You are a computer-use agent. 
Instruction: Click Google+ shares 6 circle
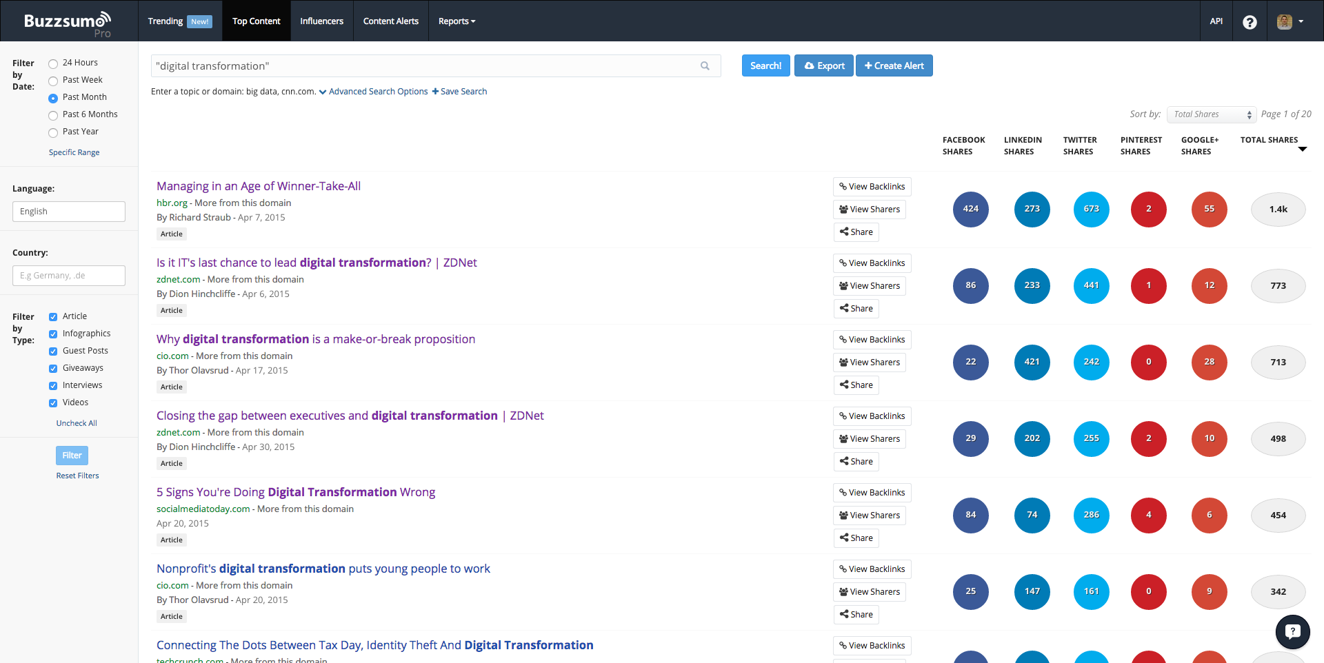1209,515
